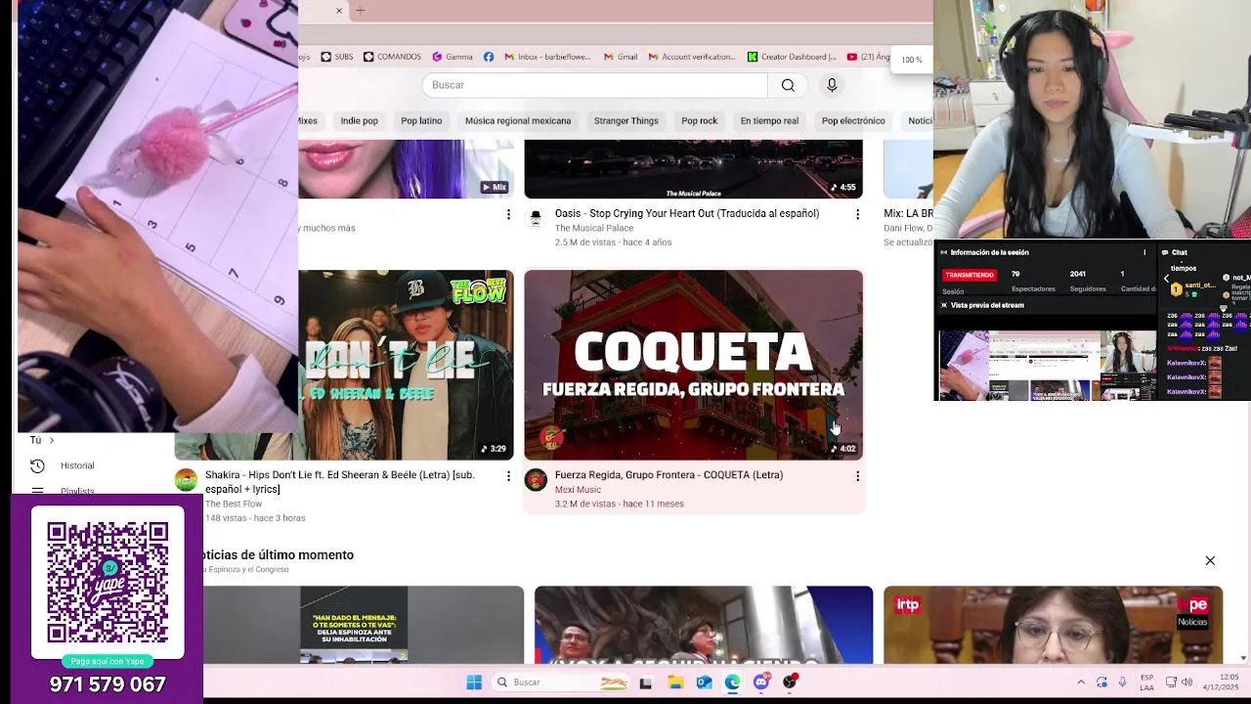Screen dimensions: 1251x704
Task: Open the YouTube (21) bookmark
Action: coord(869,57)
